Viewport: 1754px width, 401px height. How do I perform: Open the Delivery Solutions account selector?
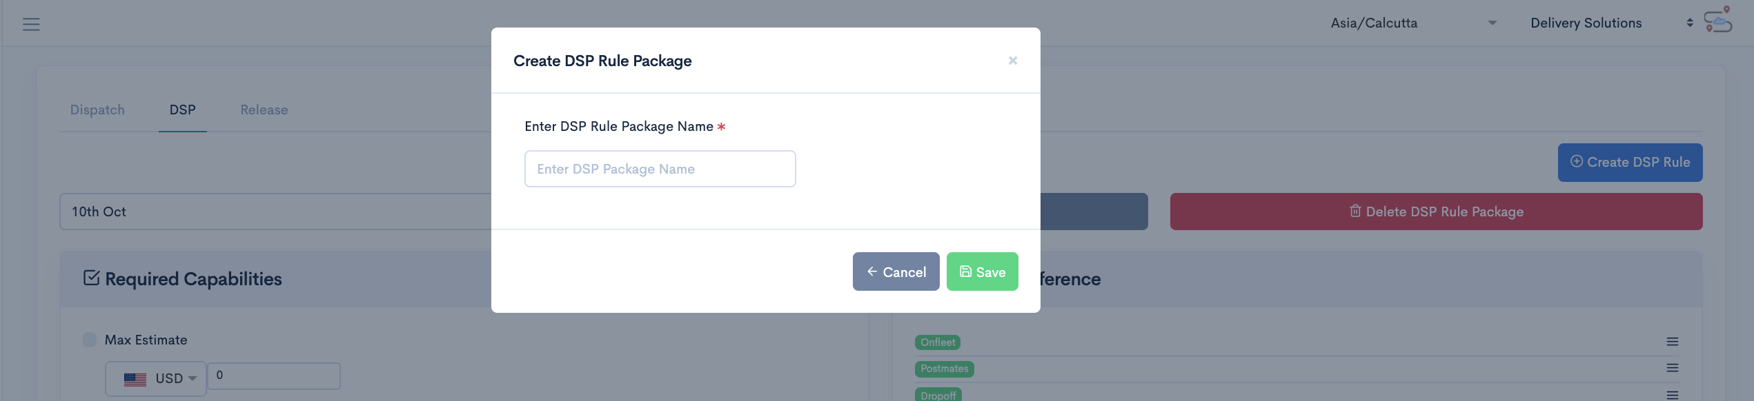click(1611, 23)
